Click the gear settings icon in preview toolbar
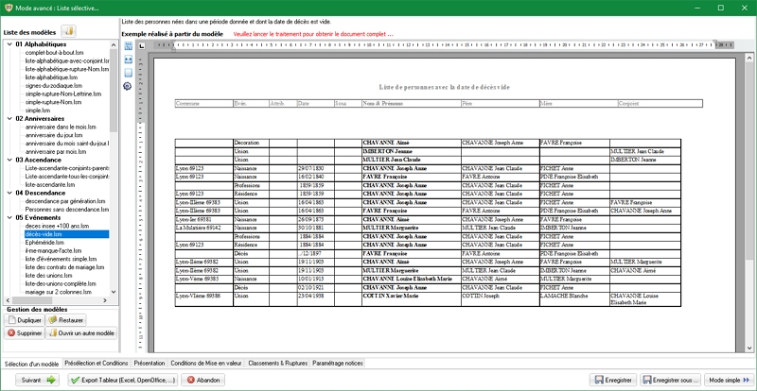Image resolution: width=757 pixels, height=391 pixels. pos(128,86)
